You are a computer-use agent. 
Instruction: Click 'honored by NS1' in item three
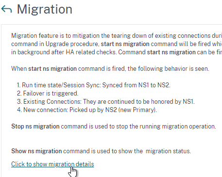[173, 101]
